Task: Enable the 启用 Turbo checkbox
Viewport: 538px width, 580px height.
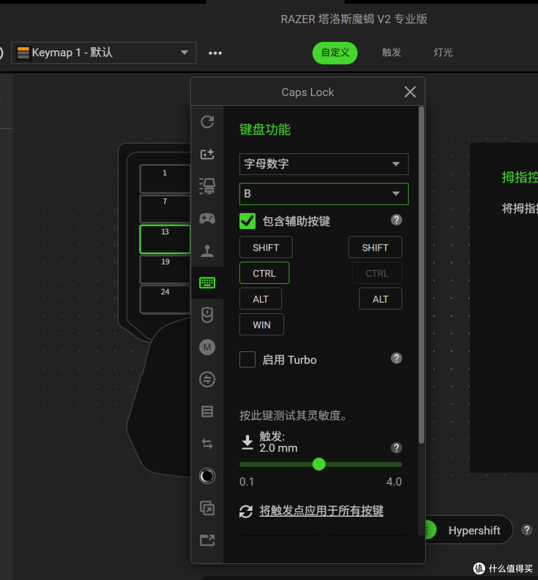Action: (248, 359)
